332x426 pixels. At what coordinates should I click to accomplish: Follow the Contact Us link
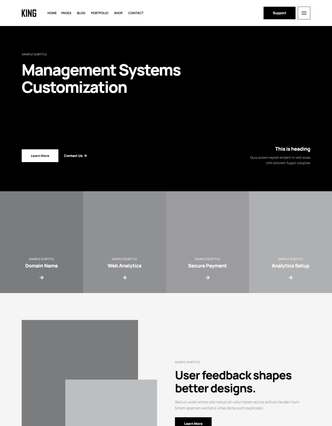coord(75,156)
